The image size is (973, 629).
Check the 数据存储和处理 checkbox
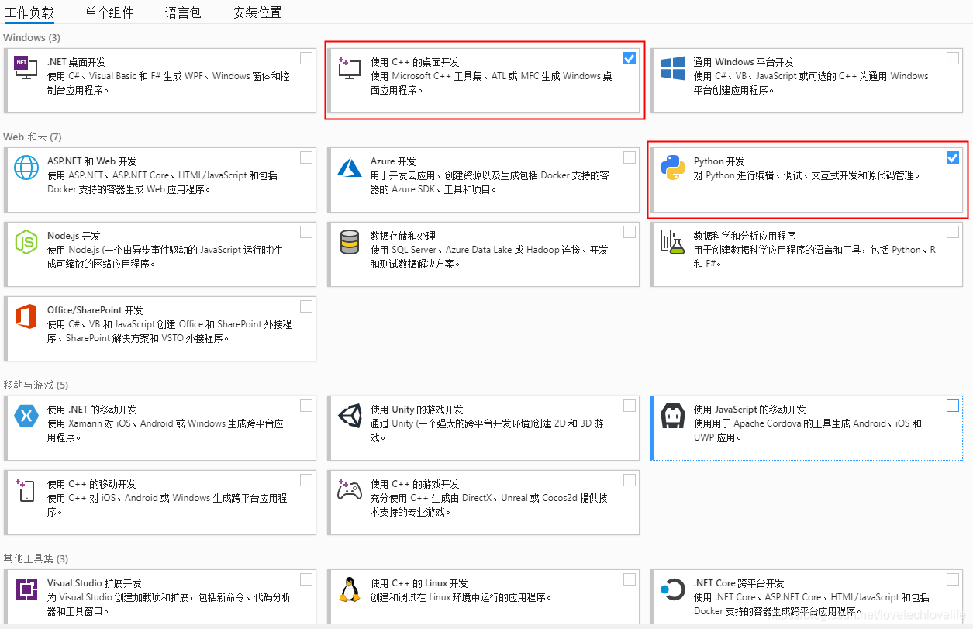(x=630, y=232)
